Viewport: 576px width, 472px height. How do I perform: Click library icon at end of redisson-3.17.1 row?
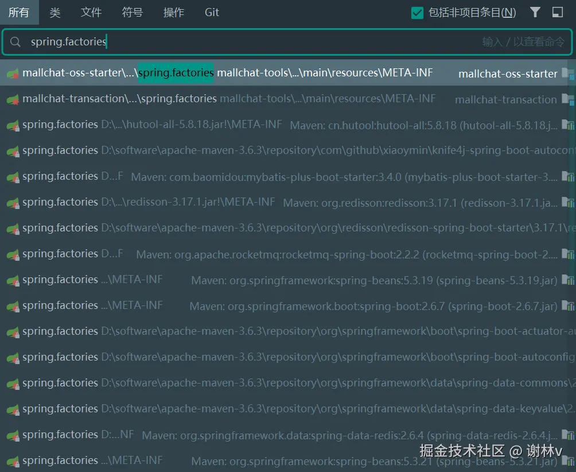click(x=567, y=202)
